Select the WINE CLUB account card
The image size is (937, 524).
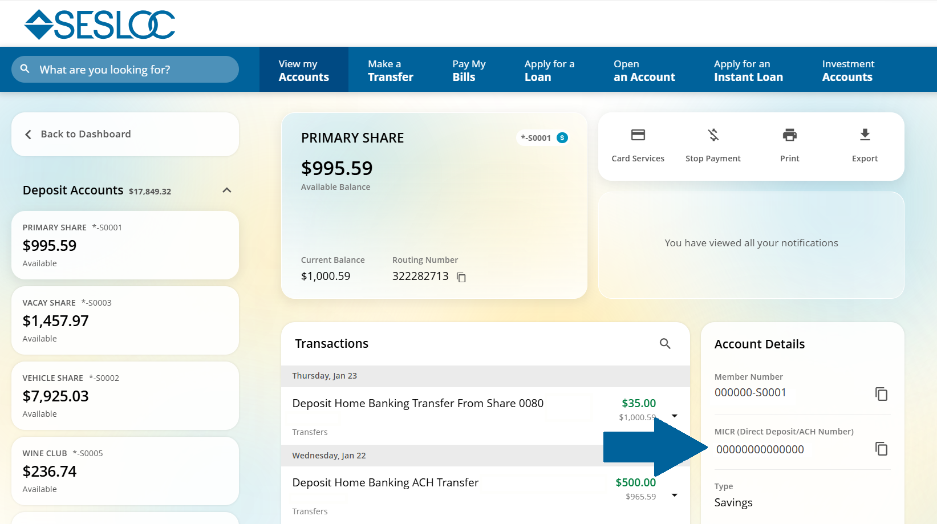pos(125,470)
